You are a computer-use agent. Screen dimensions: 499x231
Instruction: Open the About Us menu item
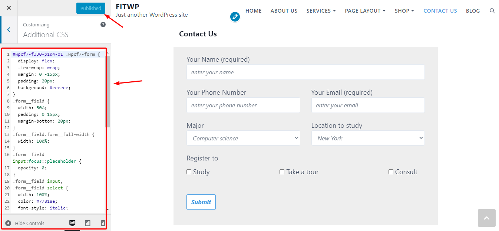[x=284, y=11]
